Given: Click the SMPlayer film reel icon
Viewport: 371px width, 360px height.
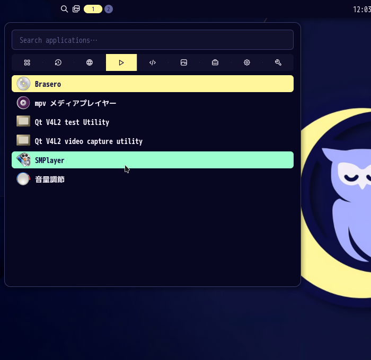Looking at the screenshot, I should click(x=23, y=160).
